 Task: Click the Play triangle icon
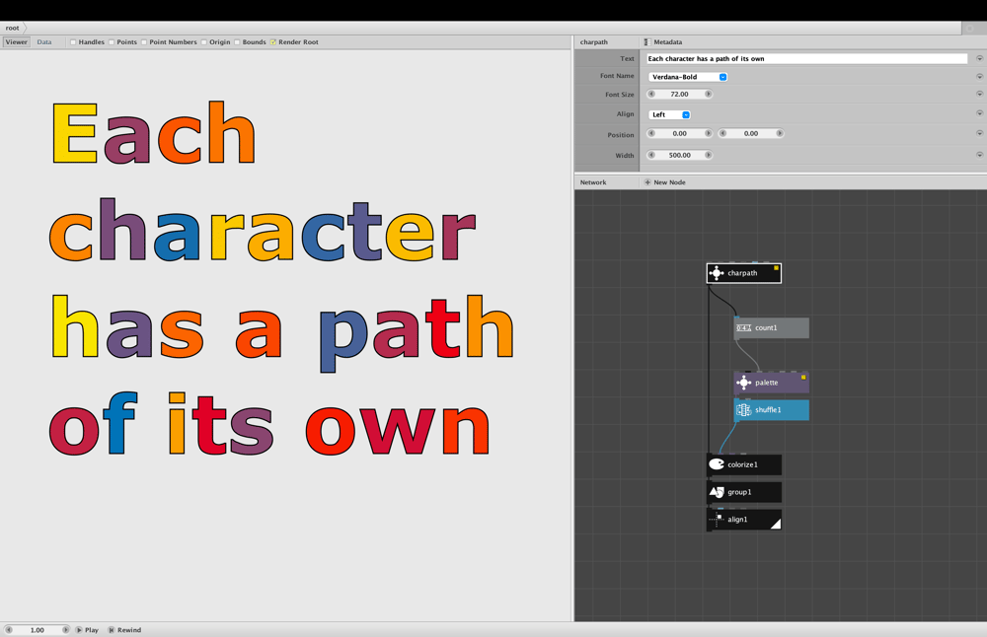point(79,630)
